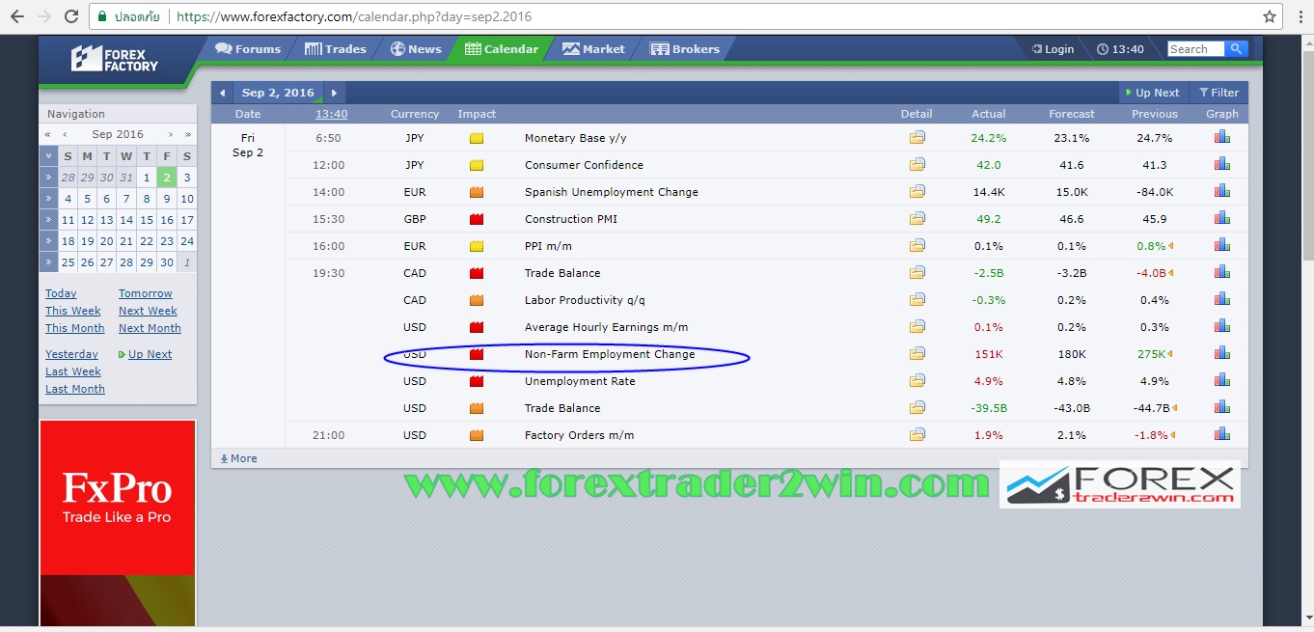Click the search magnifier button
1314x632 pixels.
pyautogui.click(x=1236, y=49)
